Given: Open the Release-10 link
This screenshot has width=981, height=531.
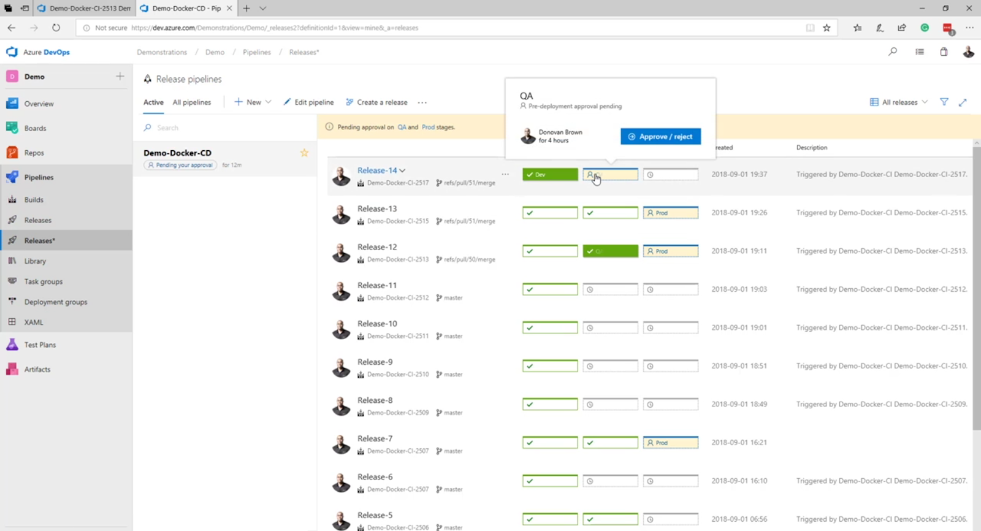Looking at the screenshot, I should (377, 324).
